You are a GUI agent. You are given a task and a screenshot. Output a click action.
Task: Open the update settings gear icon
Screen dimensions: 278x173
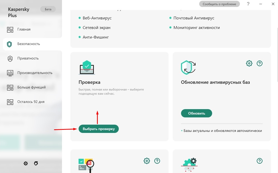(249, 63)
